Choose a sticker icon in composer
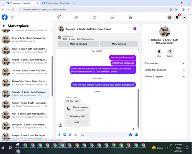The height and width of the screenshot is (154, 192). point(70,135)
